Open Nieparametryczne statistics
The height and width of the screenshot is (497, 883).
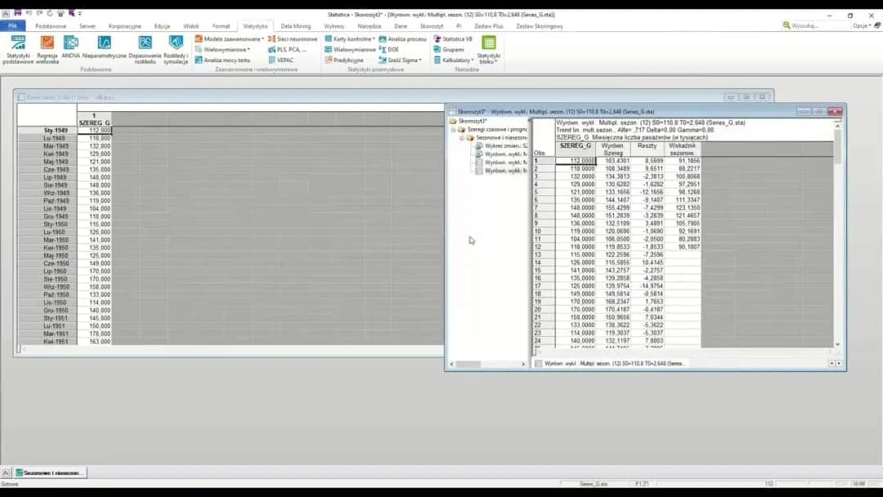pos(105,48)
